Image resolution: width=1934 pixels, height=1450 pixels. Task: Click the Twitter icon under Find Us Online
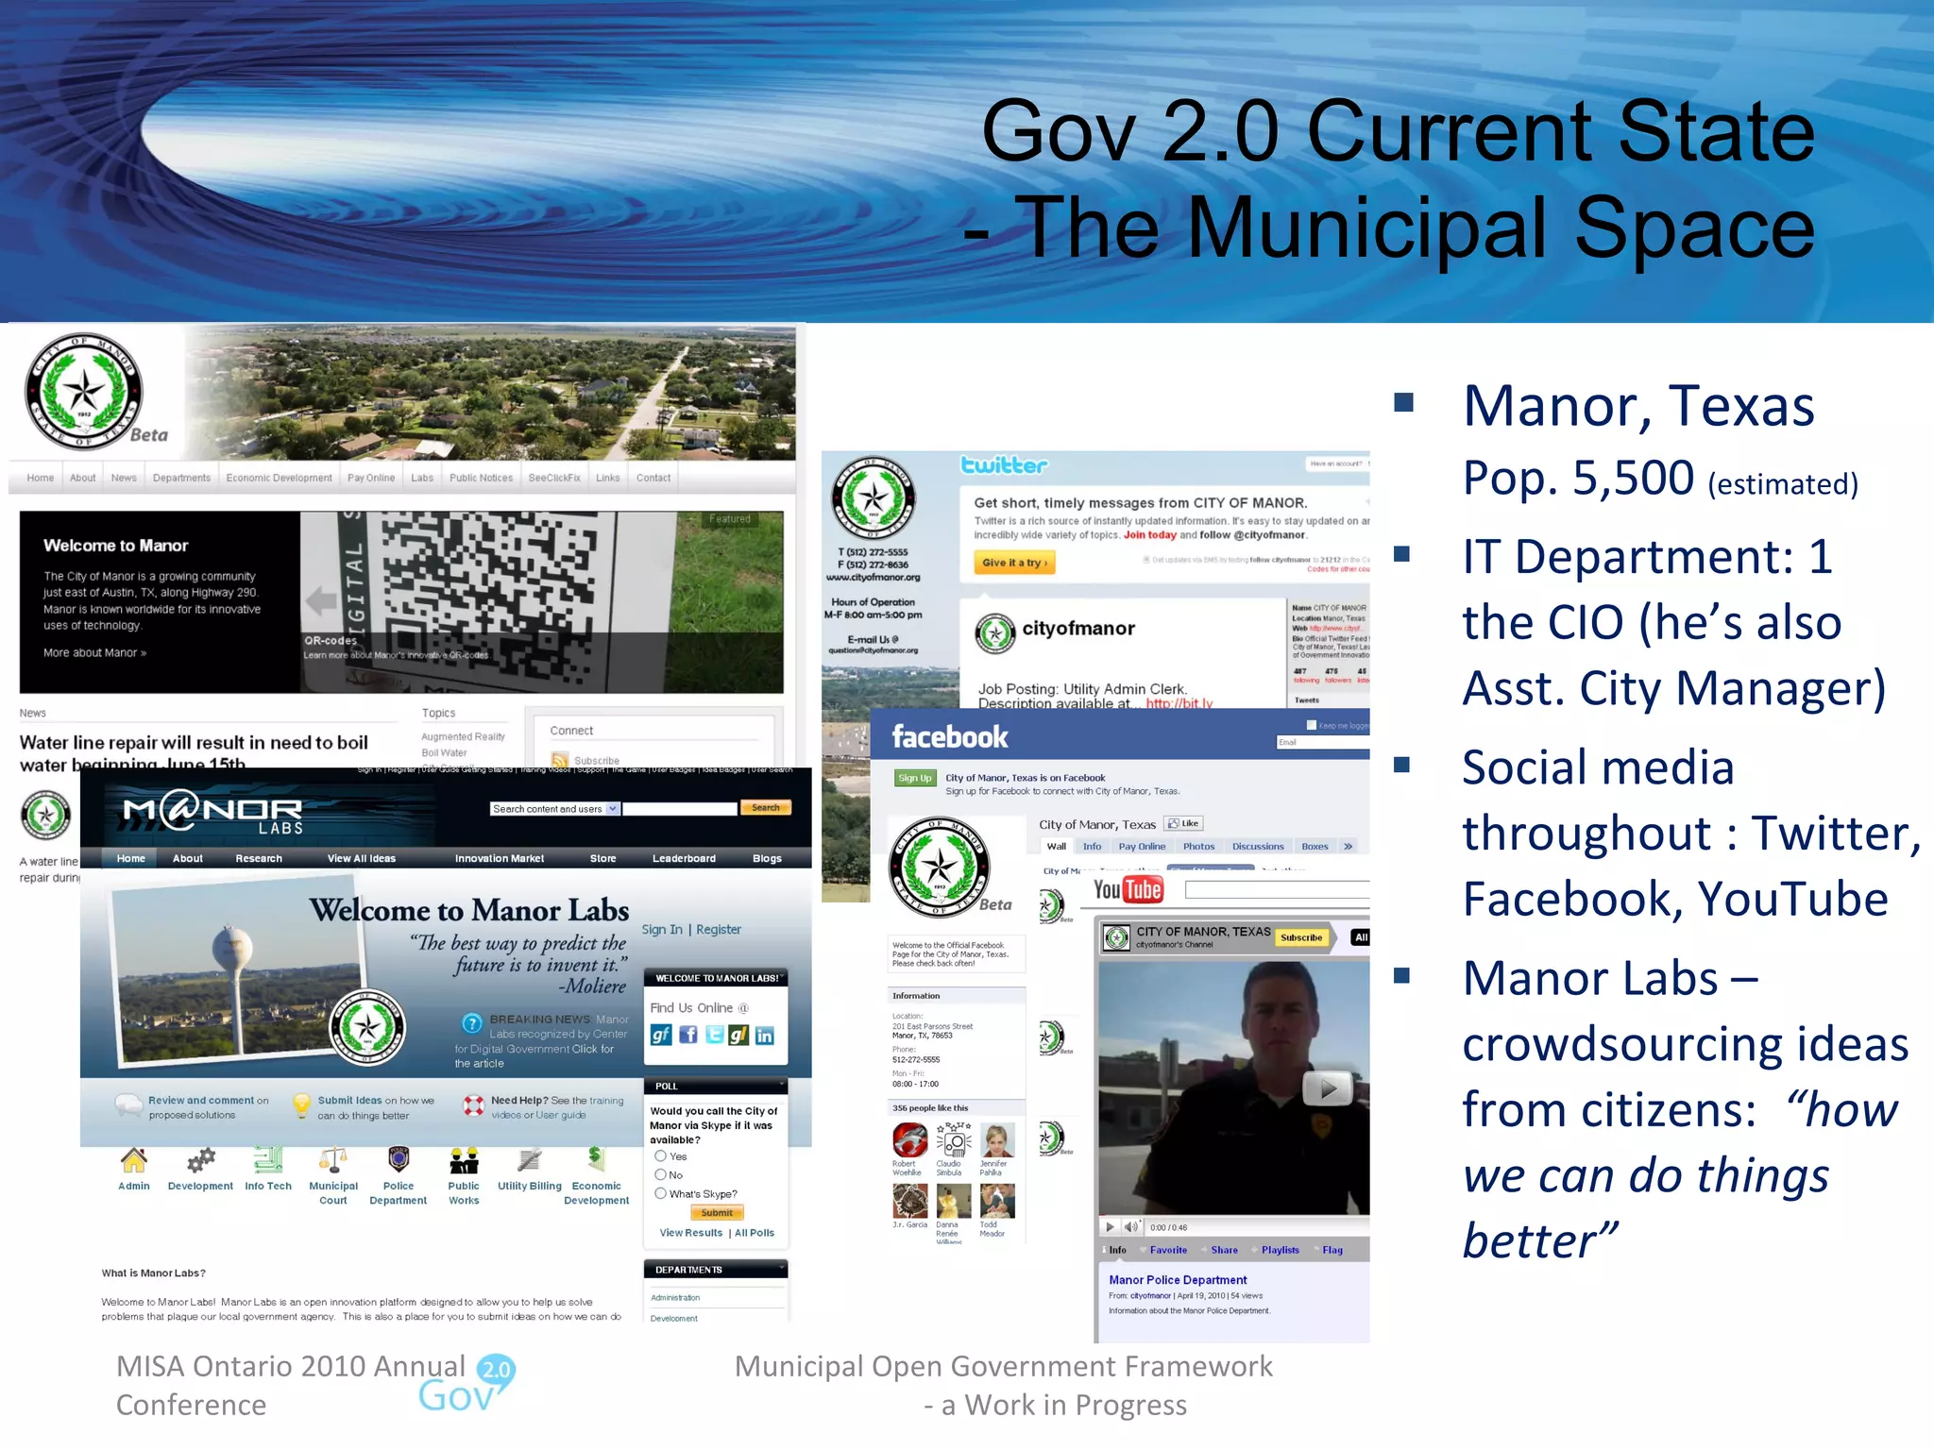tap(714, 1036)
